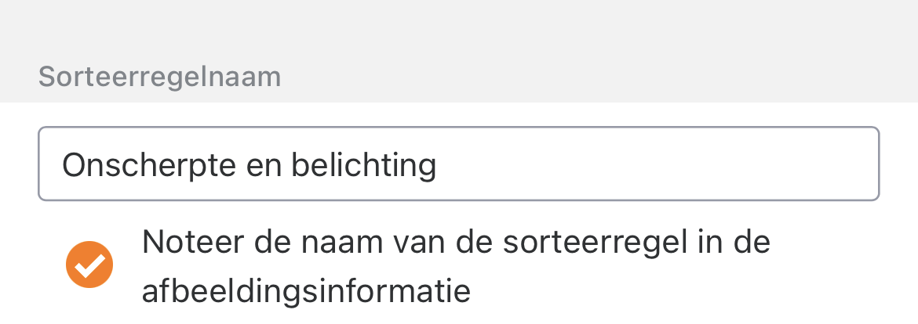
Task: Untick the orange sort rule name checkbox
Action: coord(89,266)
